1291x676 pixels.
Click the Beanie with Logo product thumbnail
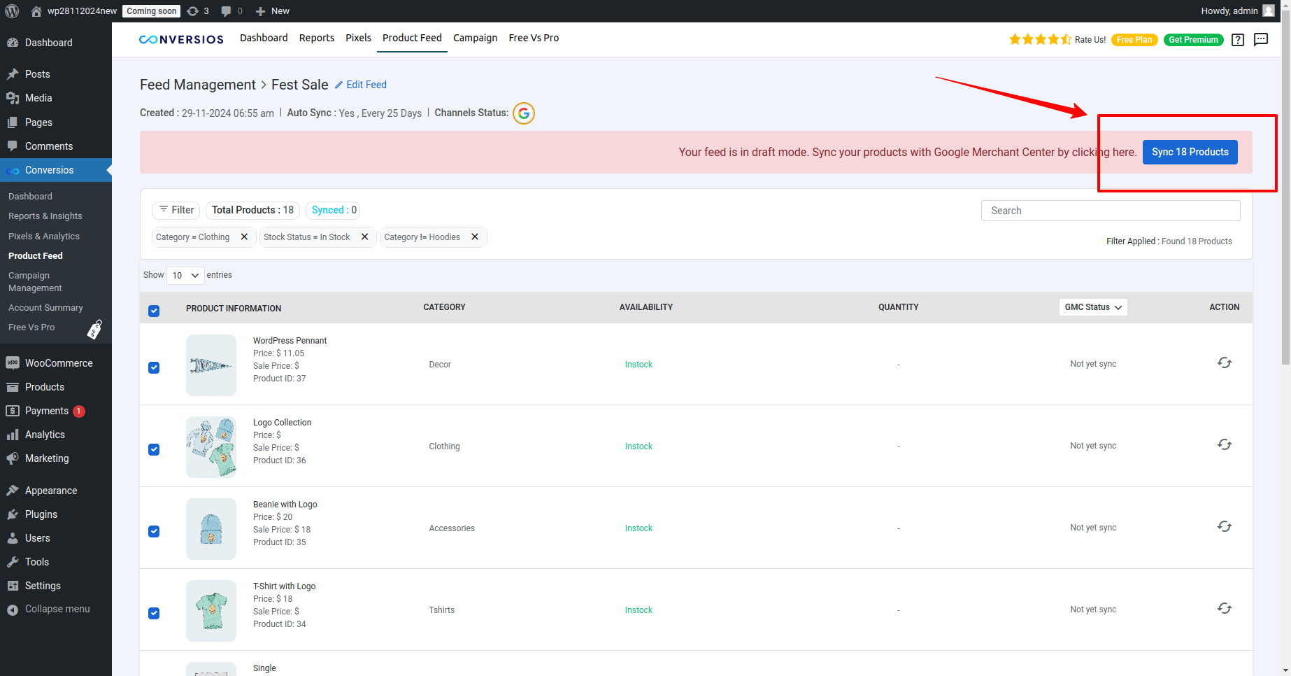(x=211, y=529)
